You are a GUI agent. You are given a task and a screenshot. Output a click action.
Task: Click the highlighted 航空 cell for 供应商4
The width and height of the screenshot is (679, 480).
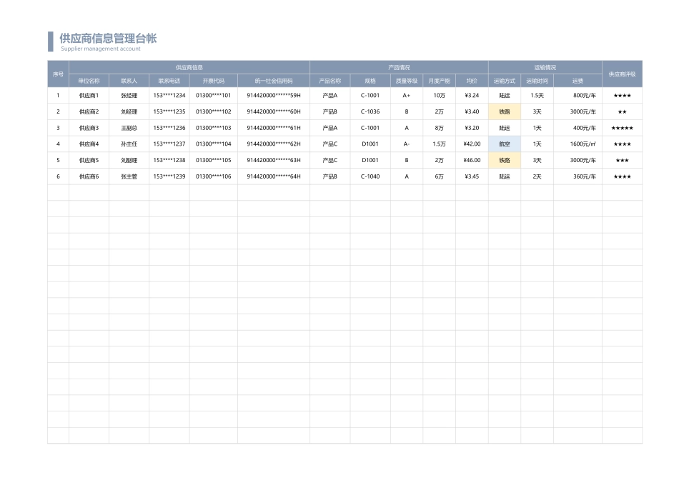tap(505, 144)
